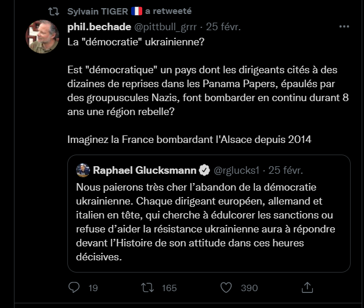This screenshot has width=364, height=308.
Task: Click the 390 likes count
Action: coord(249,287)
